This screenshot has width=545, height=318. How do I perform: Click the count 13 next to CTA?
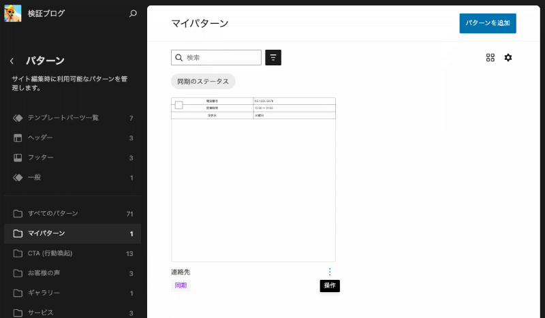(129, 254)
